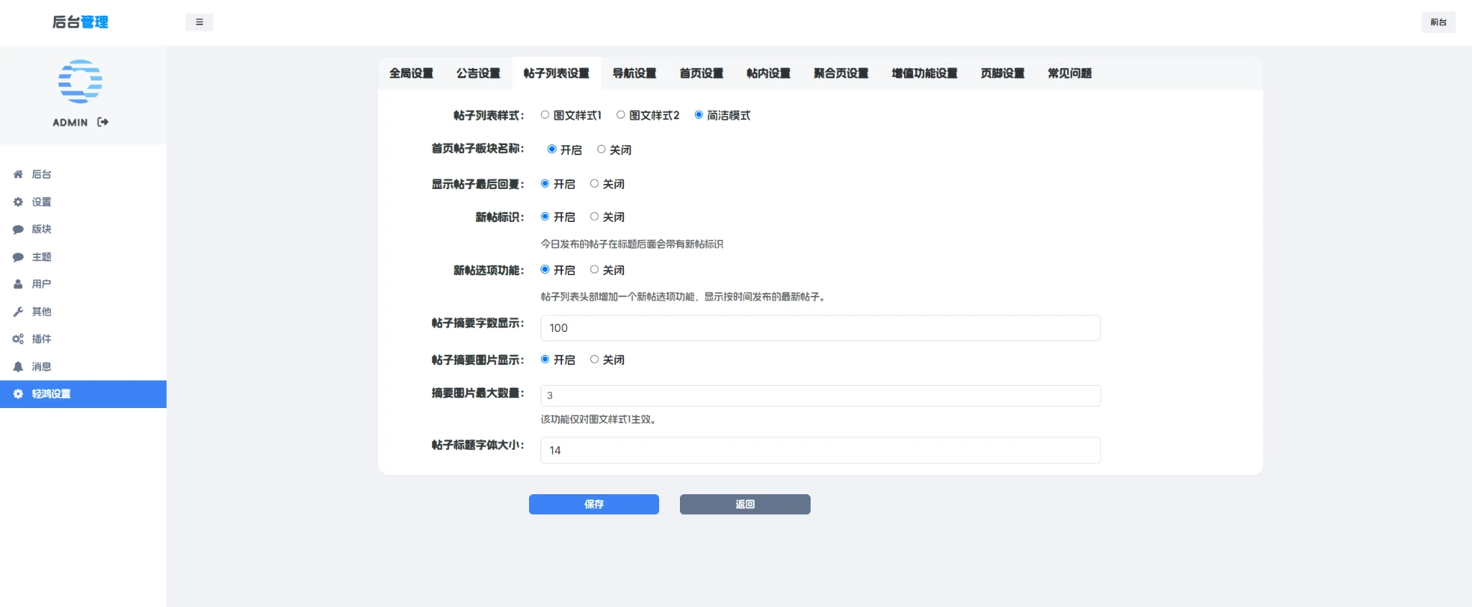Click the wrench icon next to 其他
The height and width of the screenshot is (607, 1472).
click(18, 312)
